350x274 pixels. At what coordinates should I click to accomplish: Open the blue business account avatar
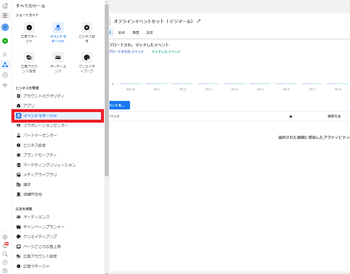click(x=5, y=27)
